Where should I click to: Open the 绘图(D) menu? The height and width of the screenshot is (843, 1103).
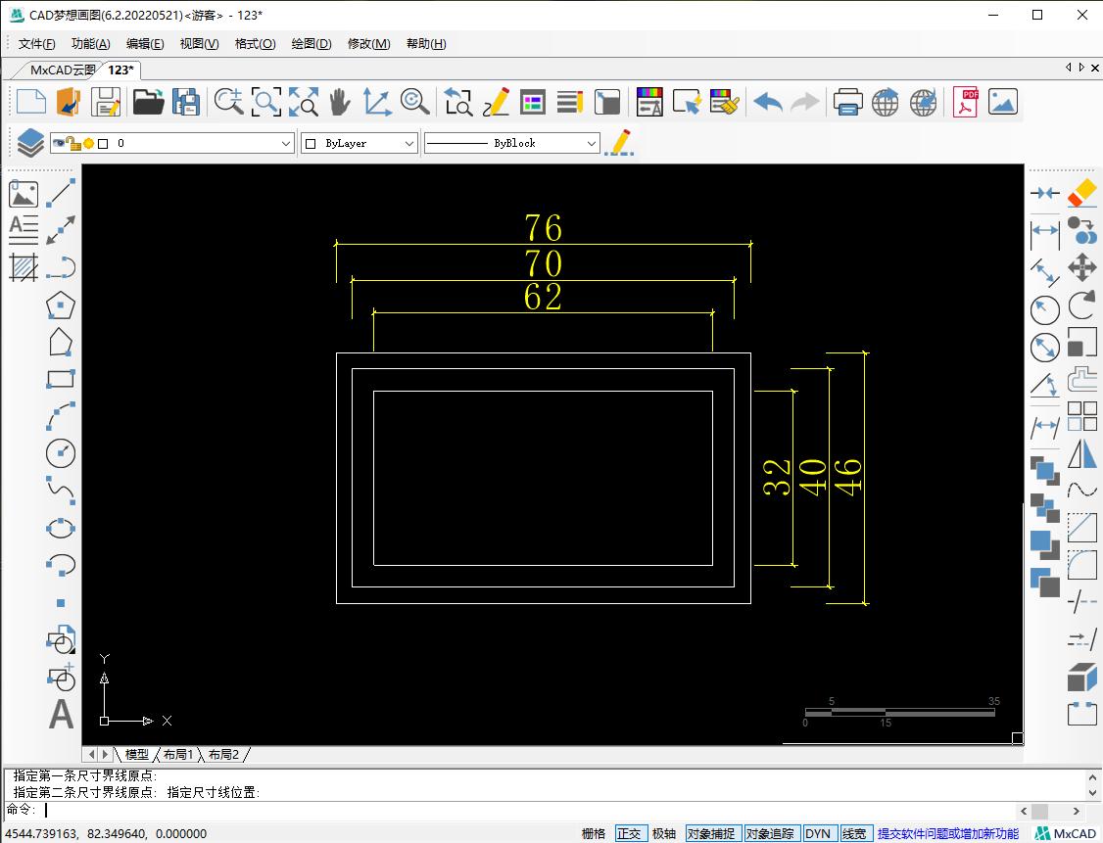pyautogui.click(x=311, y=44)
